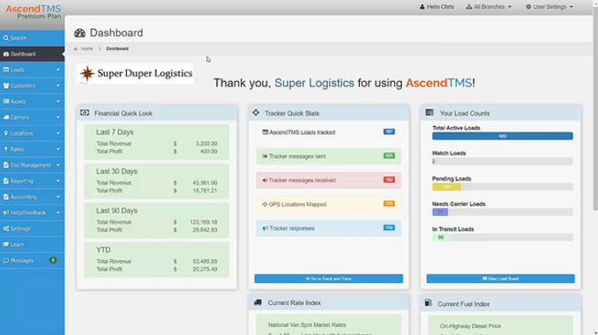The width and height of the screenshot is (598, 335).
Task: Open the Help/Feedback sidebar menu
Action: click(x=32, y=212)
